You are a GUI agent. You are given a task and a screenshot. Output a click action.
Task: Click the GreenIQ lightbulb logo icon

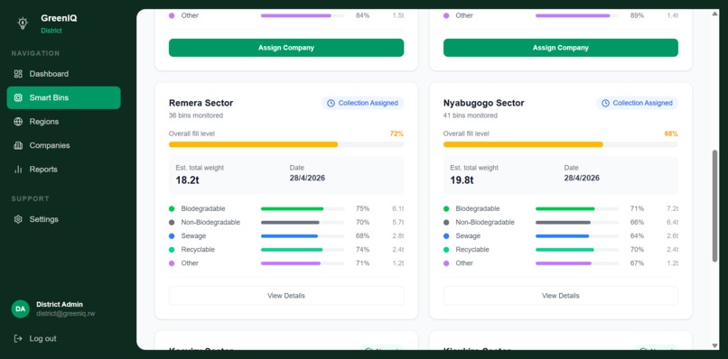coord(23,23)
